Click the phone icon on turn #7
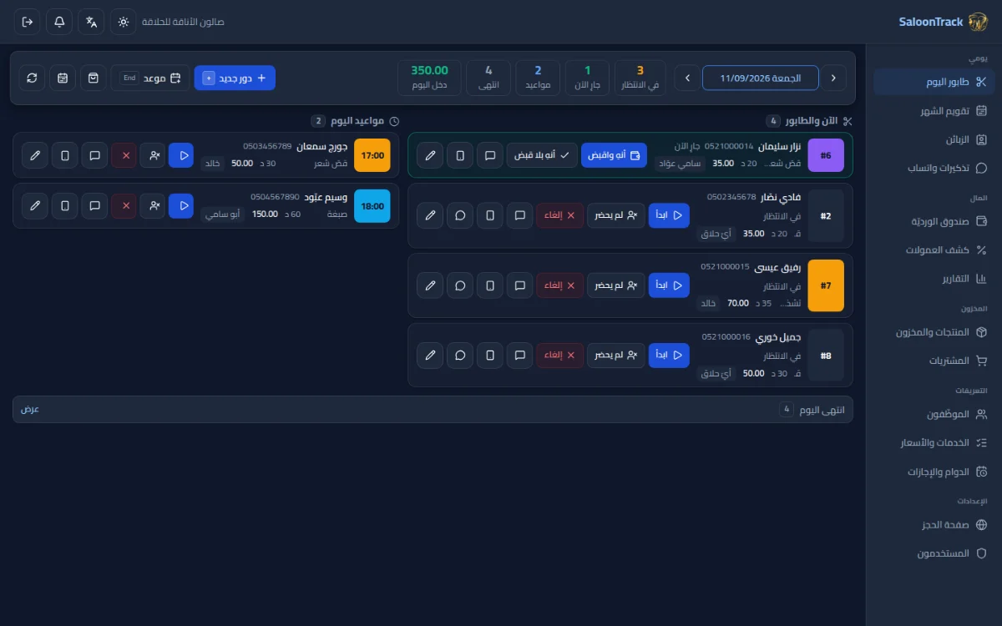The image size is (1002, 626). click(490, 285)
